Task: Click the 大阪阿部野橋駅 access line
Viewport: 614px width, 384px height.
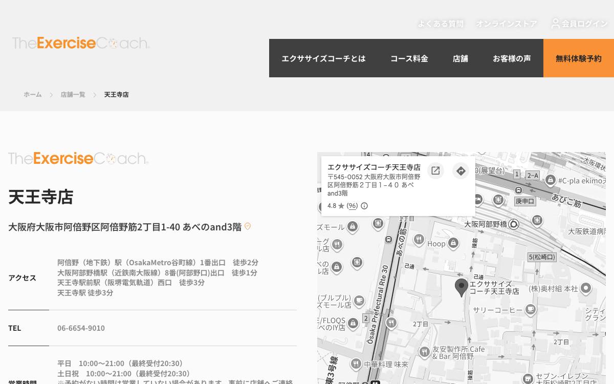Action: click(x=157, y=273)
